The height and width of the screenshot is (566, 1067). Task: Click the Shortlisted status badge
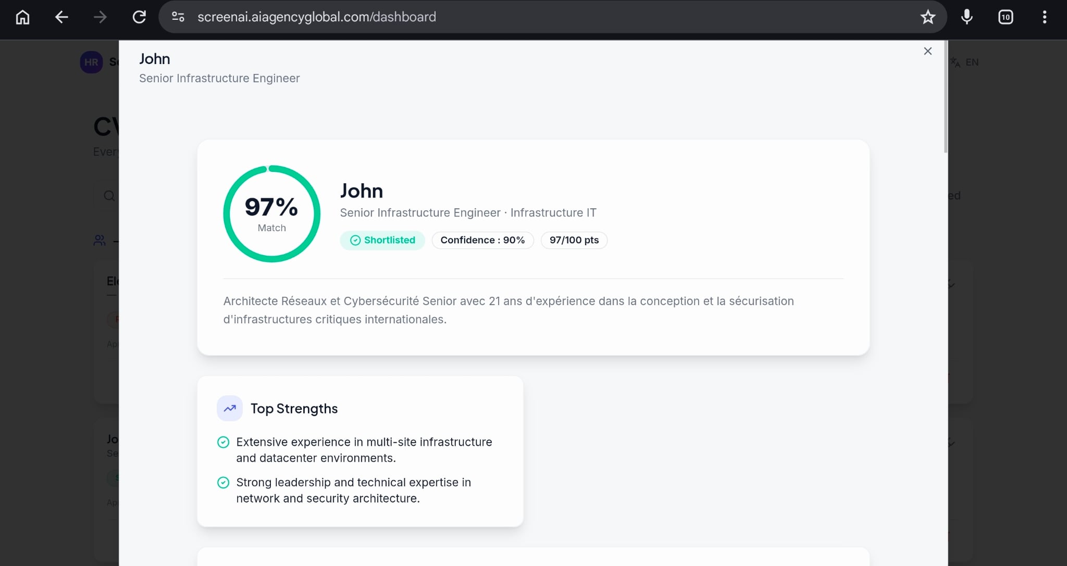tap(382, 240)
